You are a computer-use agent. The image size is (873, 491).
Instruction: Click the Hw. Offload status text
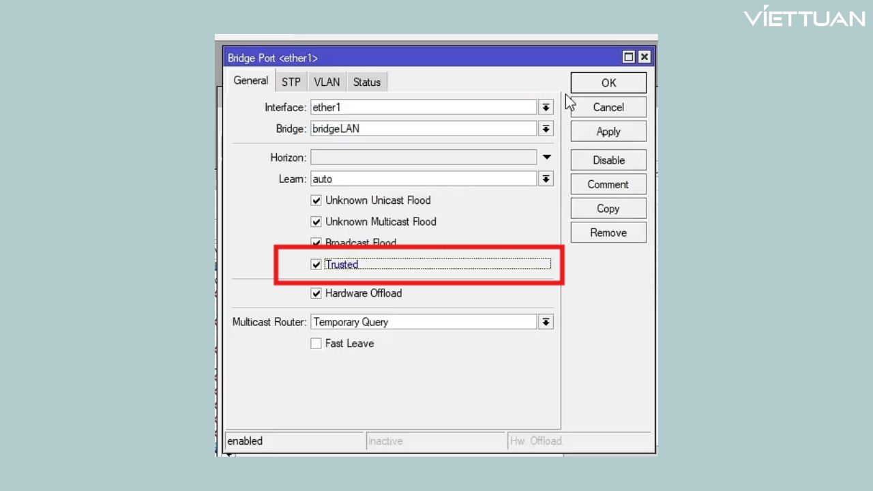(x=536, y=441)
